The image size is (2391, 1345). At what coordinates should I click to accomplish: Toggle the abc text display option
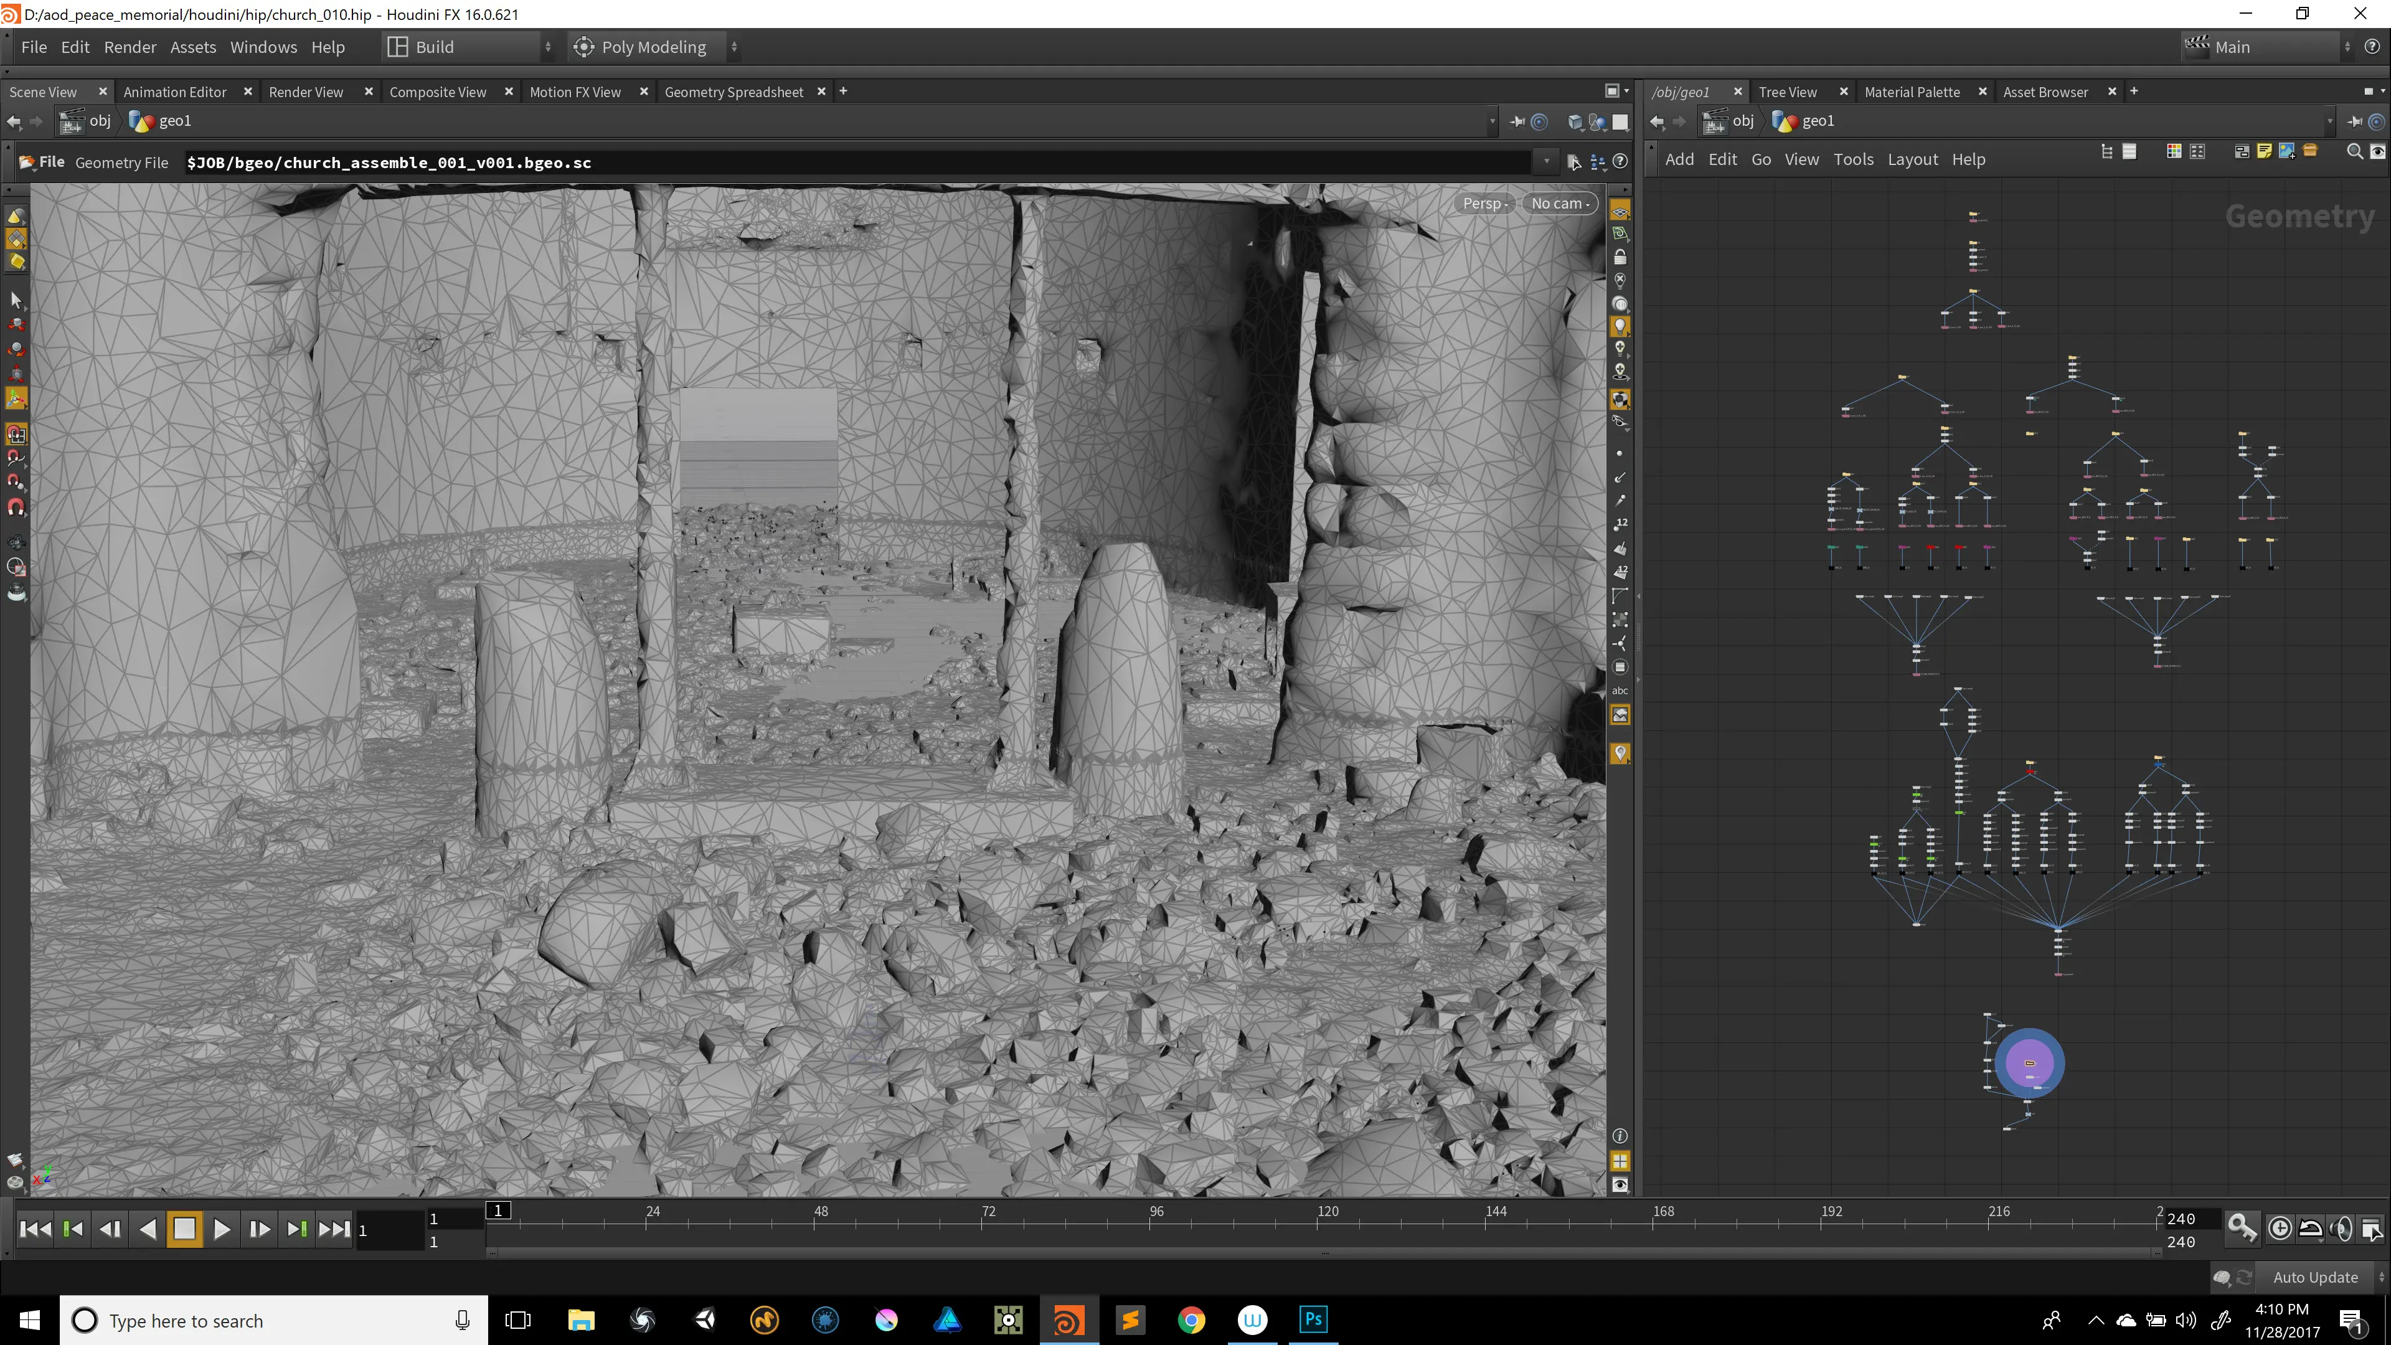point(1620,691)
